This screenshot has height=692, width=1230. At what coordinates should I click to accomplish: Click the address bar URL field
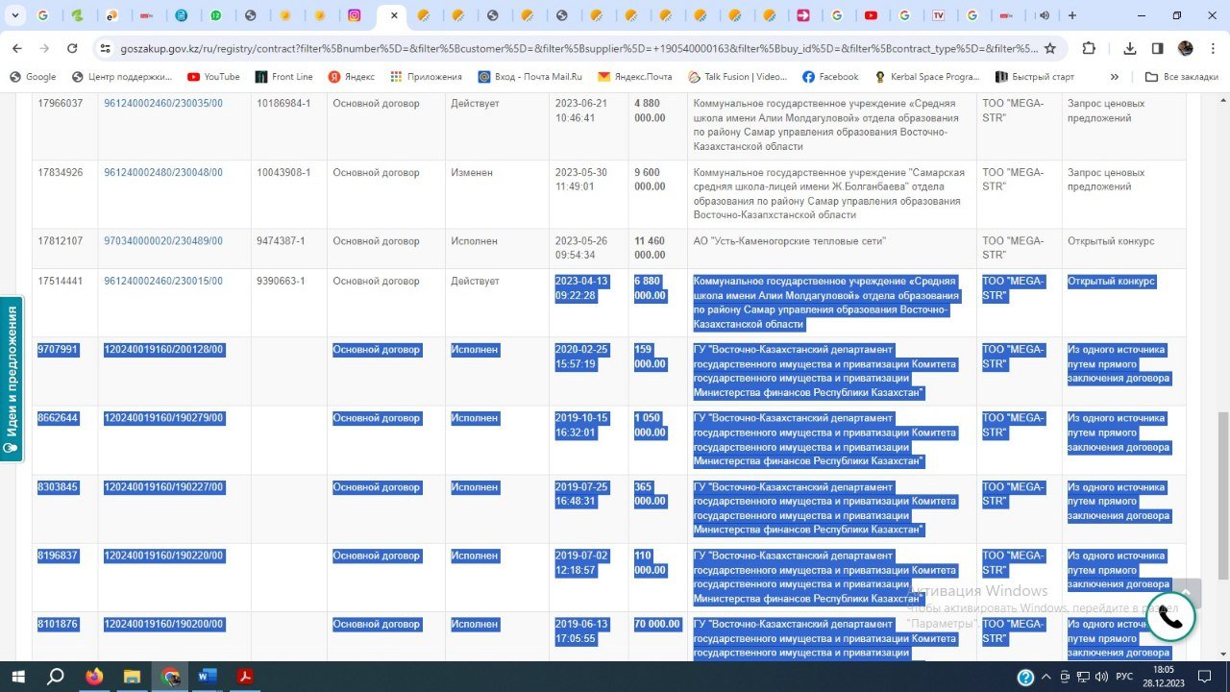(x=577, y=48)
